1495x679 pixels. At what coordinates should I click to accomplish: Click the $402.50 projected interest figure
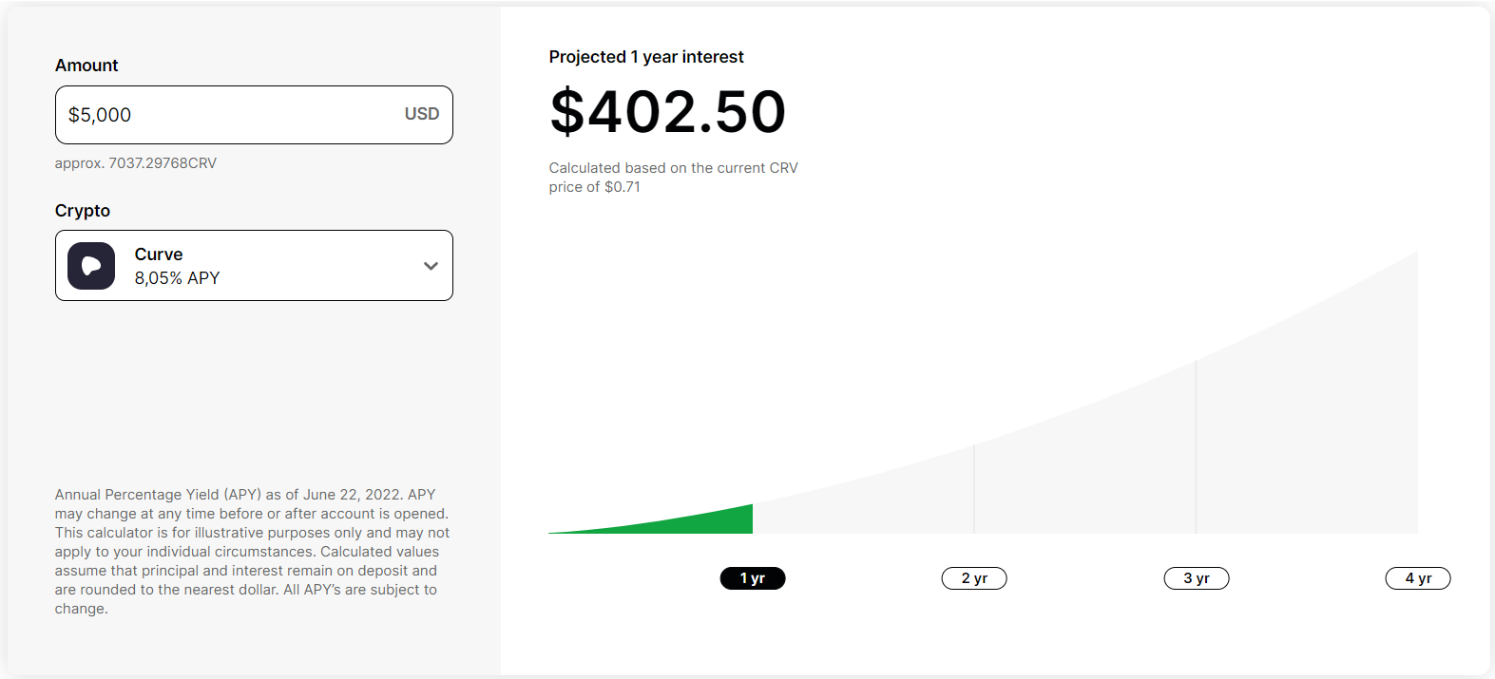[x=668, y=112]
